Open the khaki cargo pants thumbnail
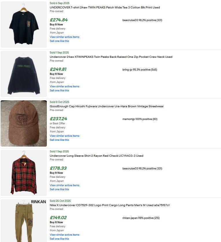The width and height of the screenshot is (221, 242). click(24, 221)
